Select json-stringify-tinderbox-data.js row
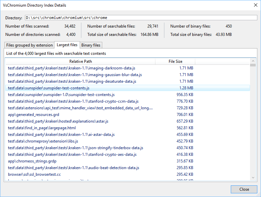This screenshot has width=261, height=197. (128, 148)
